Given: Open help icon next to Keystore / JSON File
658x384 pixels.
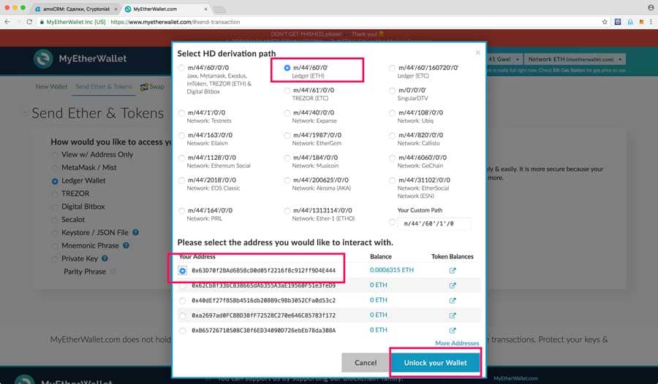Looking at the screenshot, I should coord(135,232).
